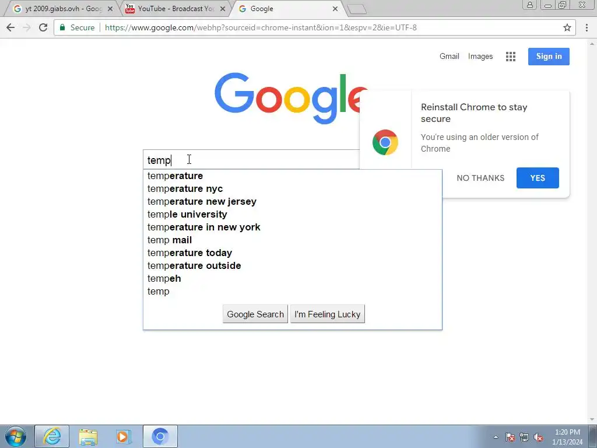Select the suggestion "temperature new jersey"

tap(293, 201)
